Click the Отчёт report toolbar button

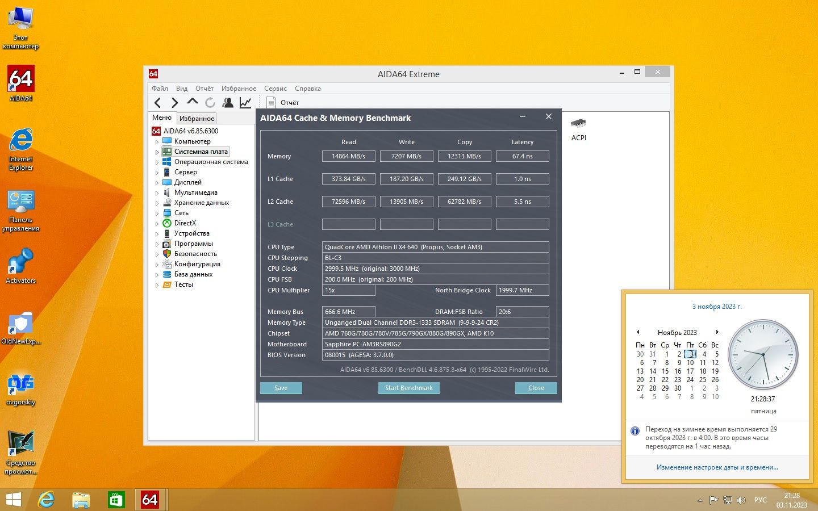[283, 103]
